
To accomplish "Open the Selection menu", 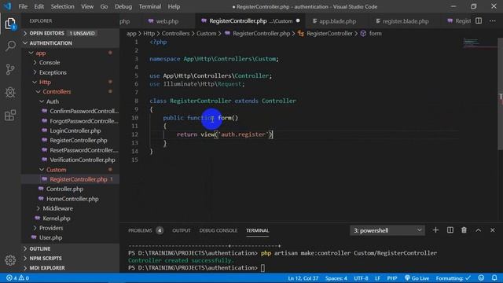I will 62,6.
